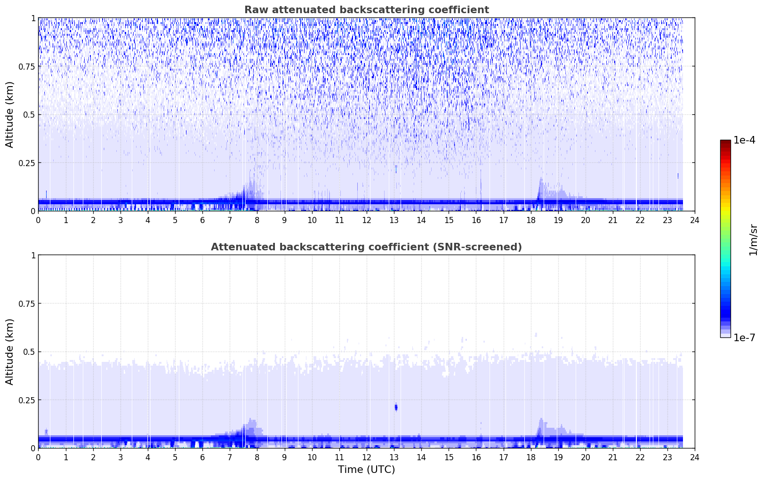
Task: Click the "1e-4" colorbar maximum label
Action: [744, 140]
